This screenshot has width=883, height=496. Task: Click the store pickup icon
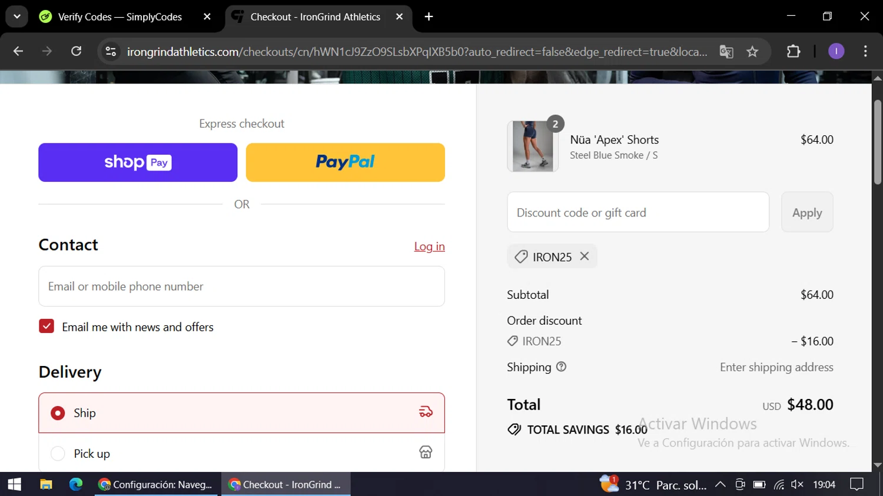[x=426, y=452]
